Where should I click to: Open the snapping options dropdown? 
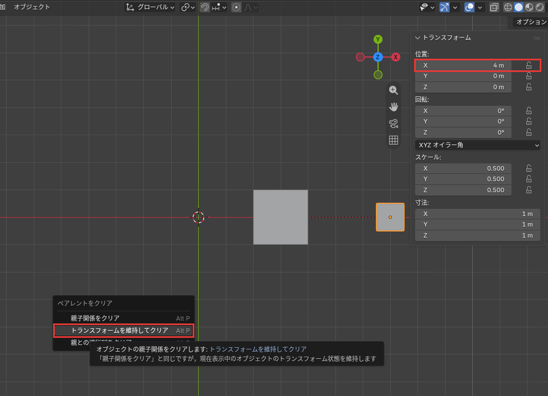219,7
